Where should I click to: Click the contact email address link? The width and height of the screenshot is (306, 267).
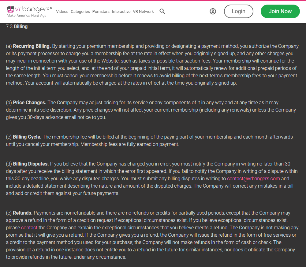click(x=253, y=178)
